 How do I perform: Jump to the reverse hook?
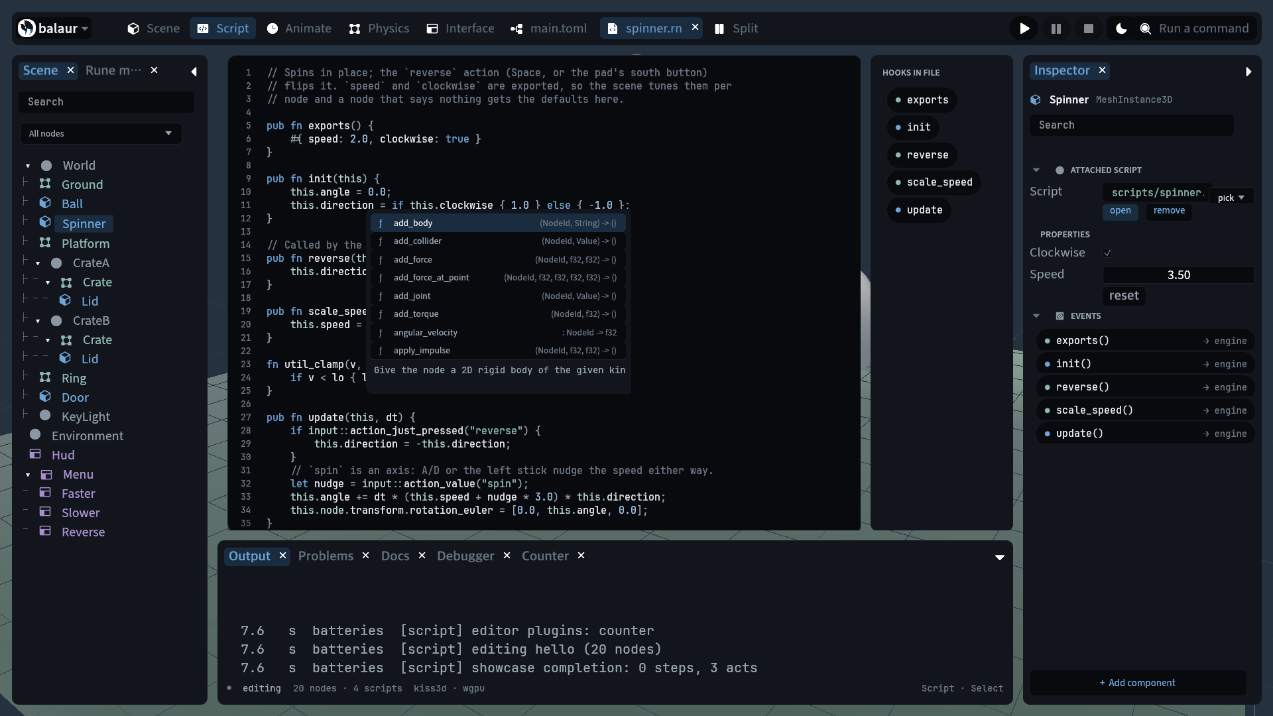922,155
